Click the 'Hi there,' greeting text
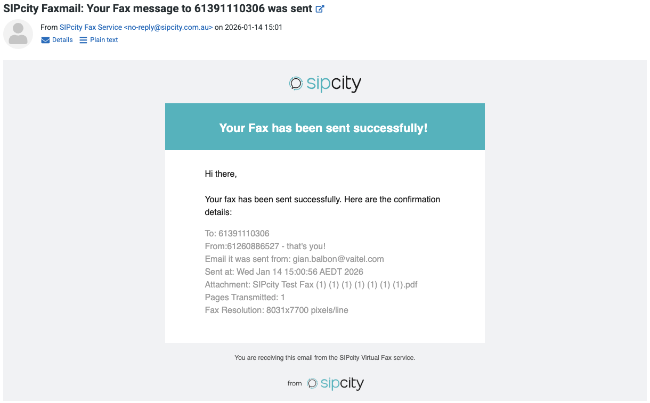 tap(221, 174)
